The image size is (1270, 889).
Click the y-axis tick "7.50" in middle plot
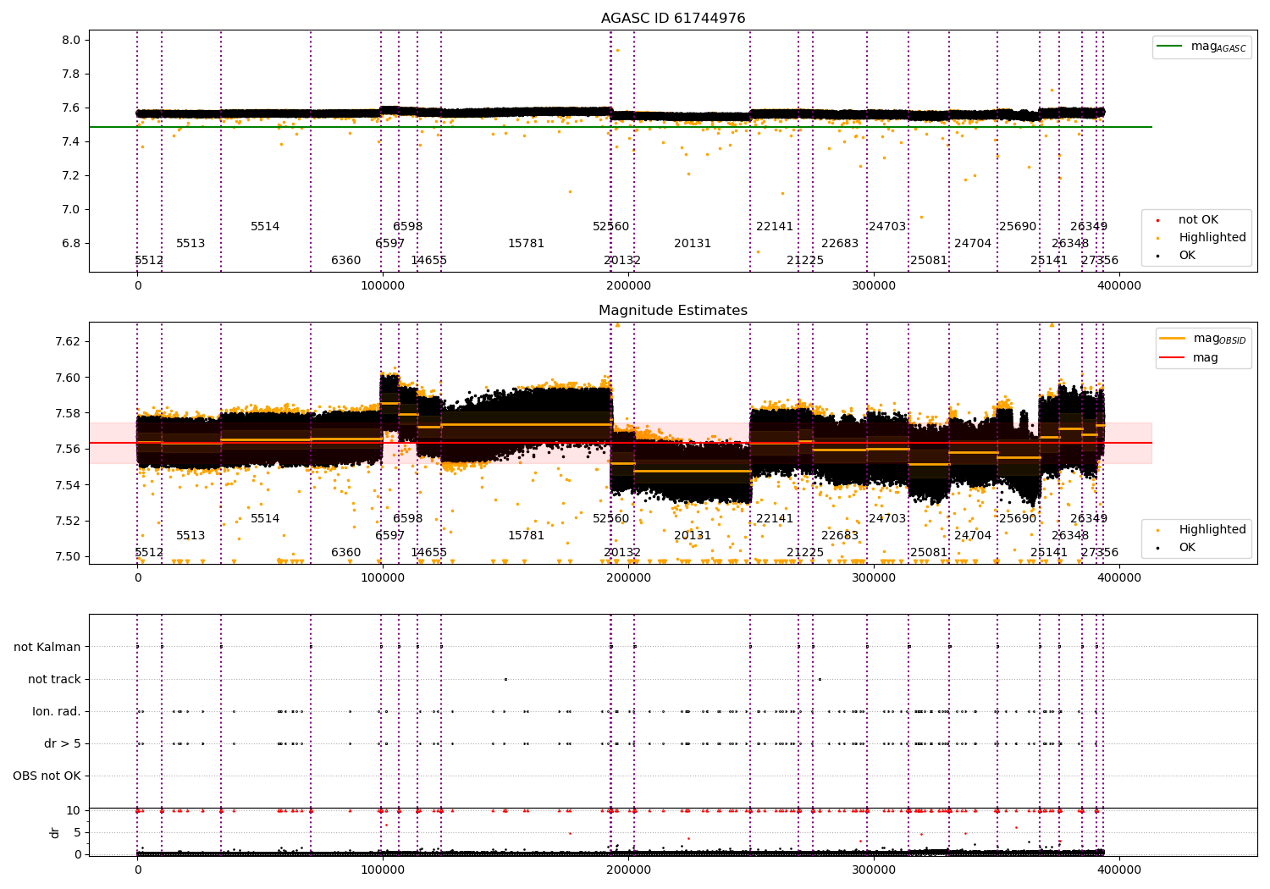click(68, 557)
